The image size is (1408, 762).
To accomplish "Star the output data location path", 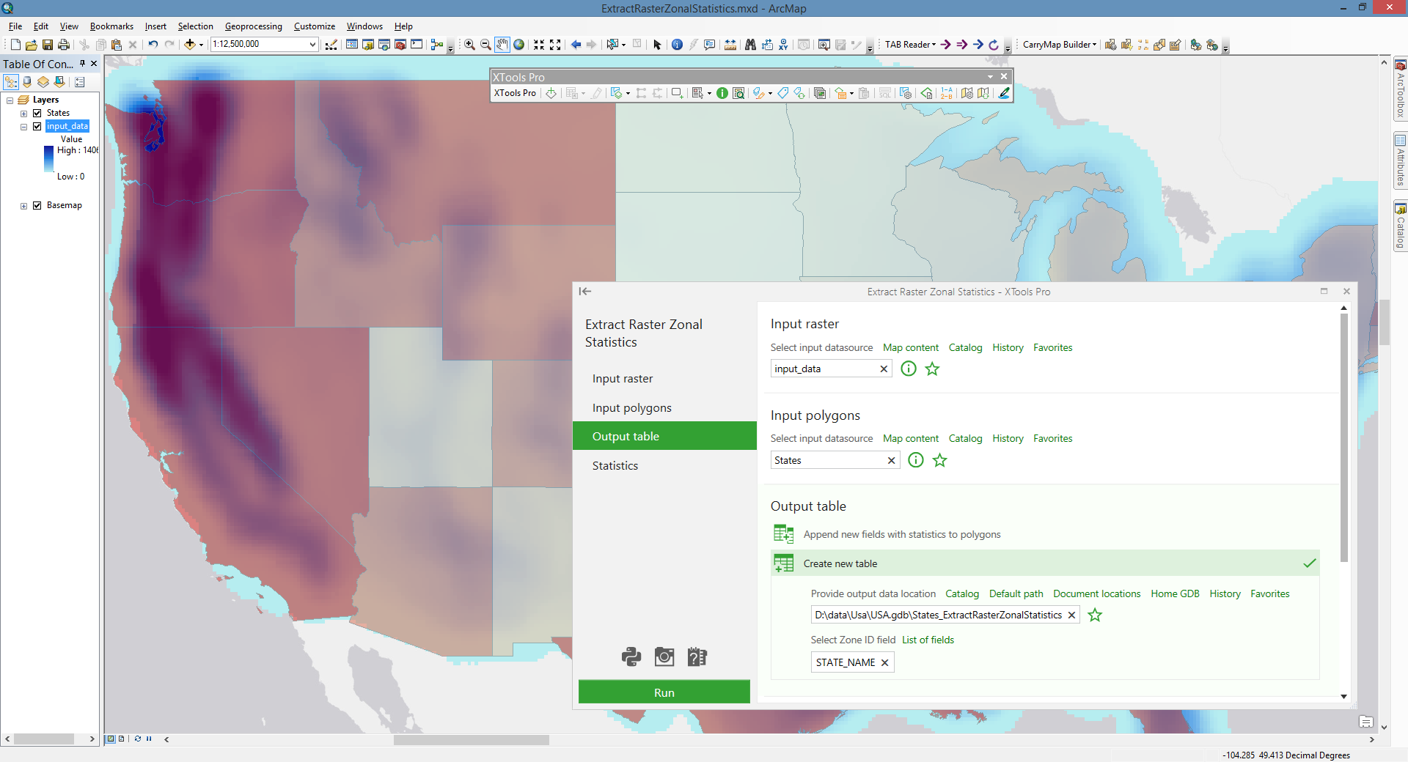I will pyautogui.click(x=1095, y=615).
